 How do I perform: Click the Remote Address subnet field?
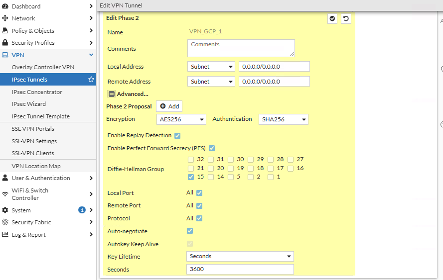274,82
